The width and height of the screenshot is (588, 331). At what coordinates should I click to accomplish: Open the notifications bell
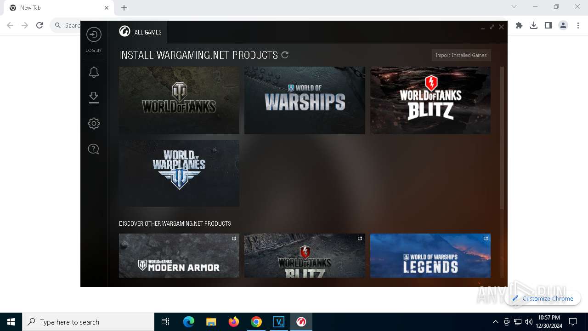pyautogui.click(x=94, y=72)
